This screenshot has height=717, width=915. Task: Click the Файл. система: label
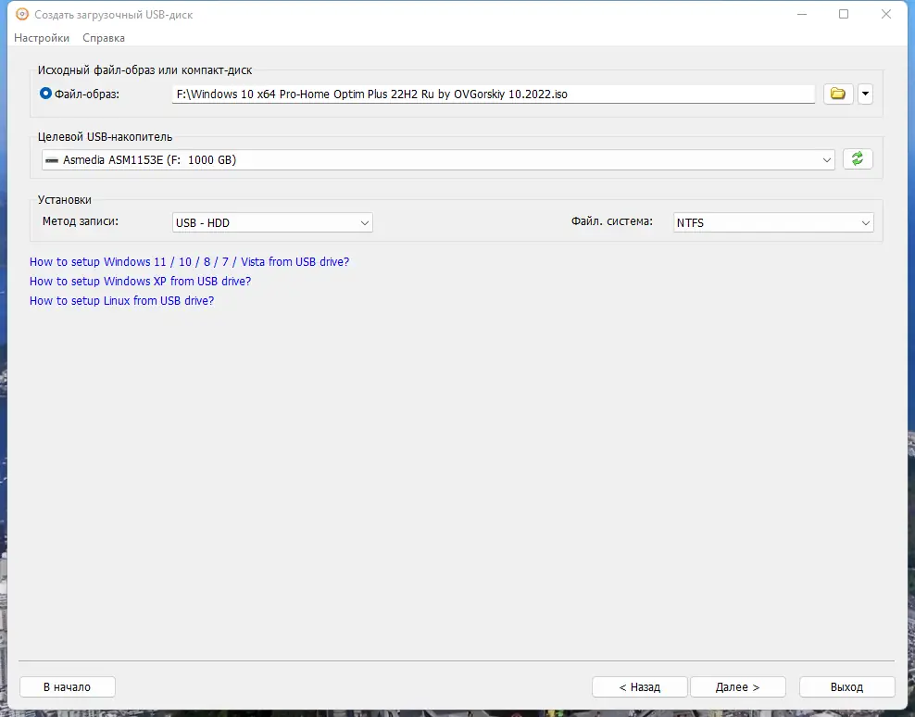pos(611,221)
